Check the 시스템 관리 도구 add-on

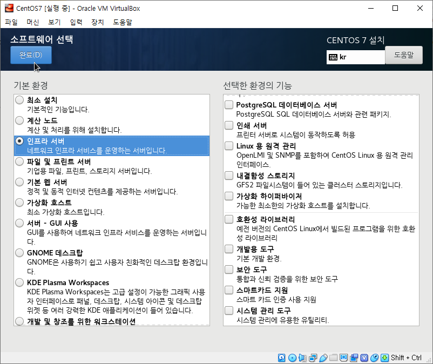click(229, 311)
